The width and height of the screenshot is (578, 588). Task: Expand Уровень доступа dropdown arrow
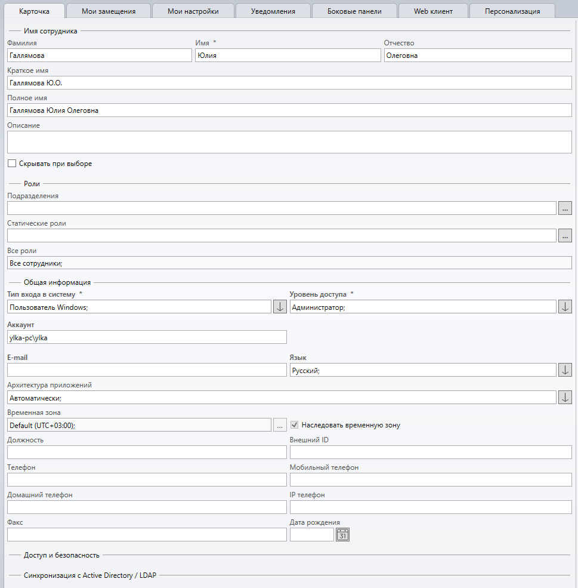[x=565, y=307]
